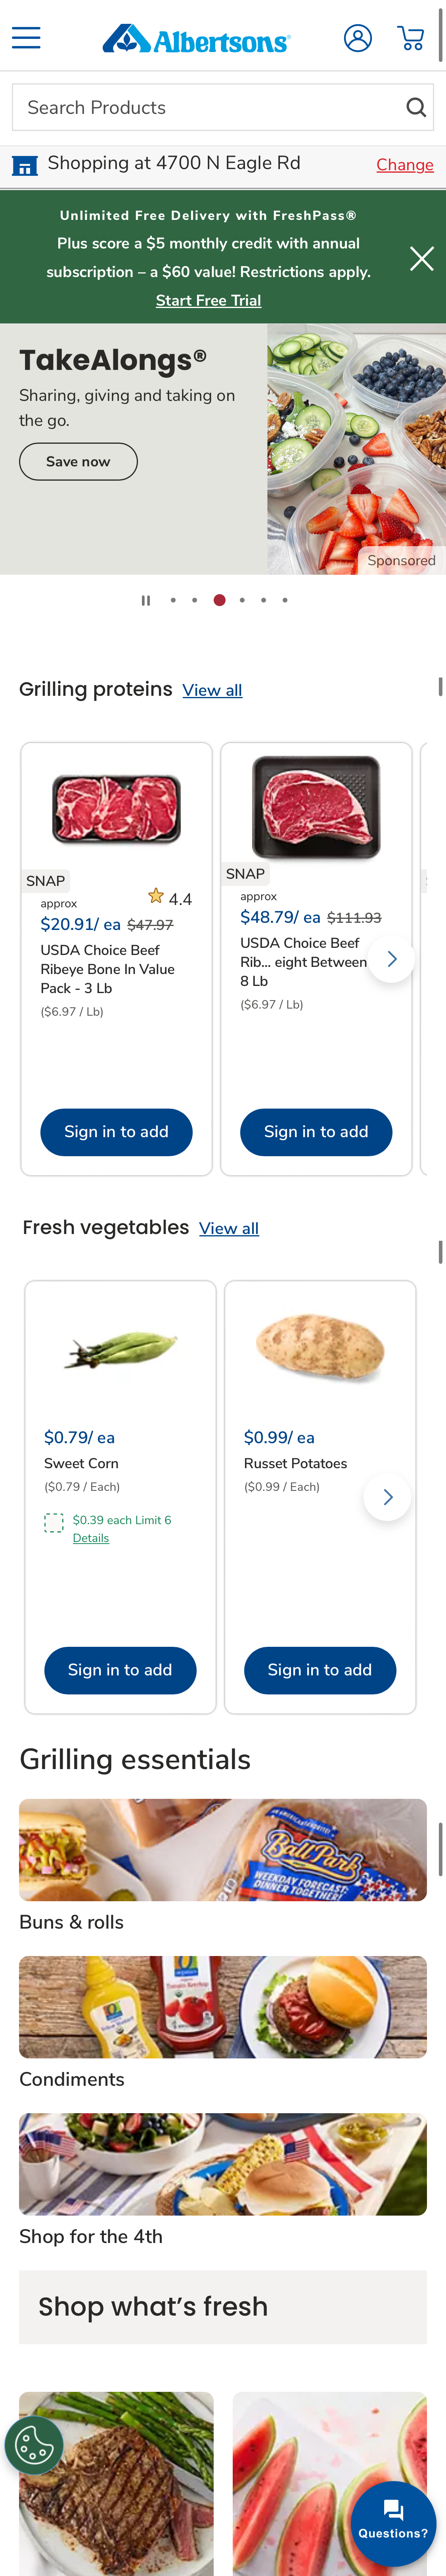Click the palette icon near the steak image

(x=34, y=2445)
